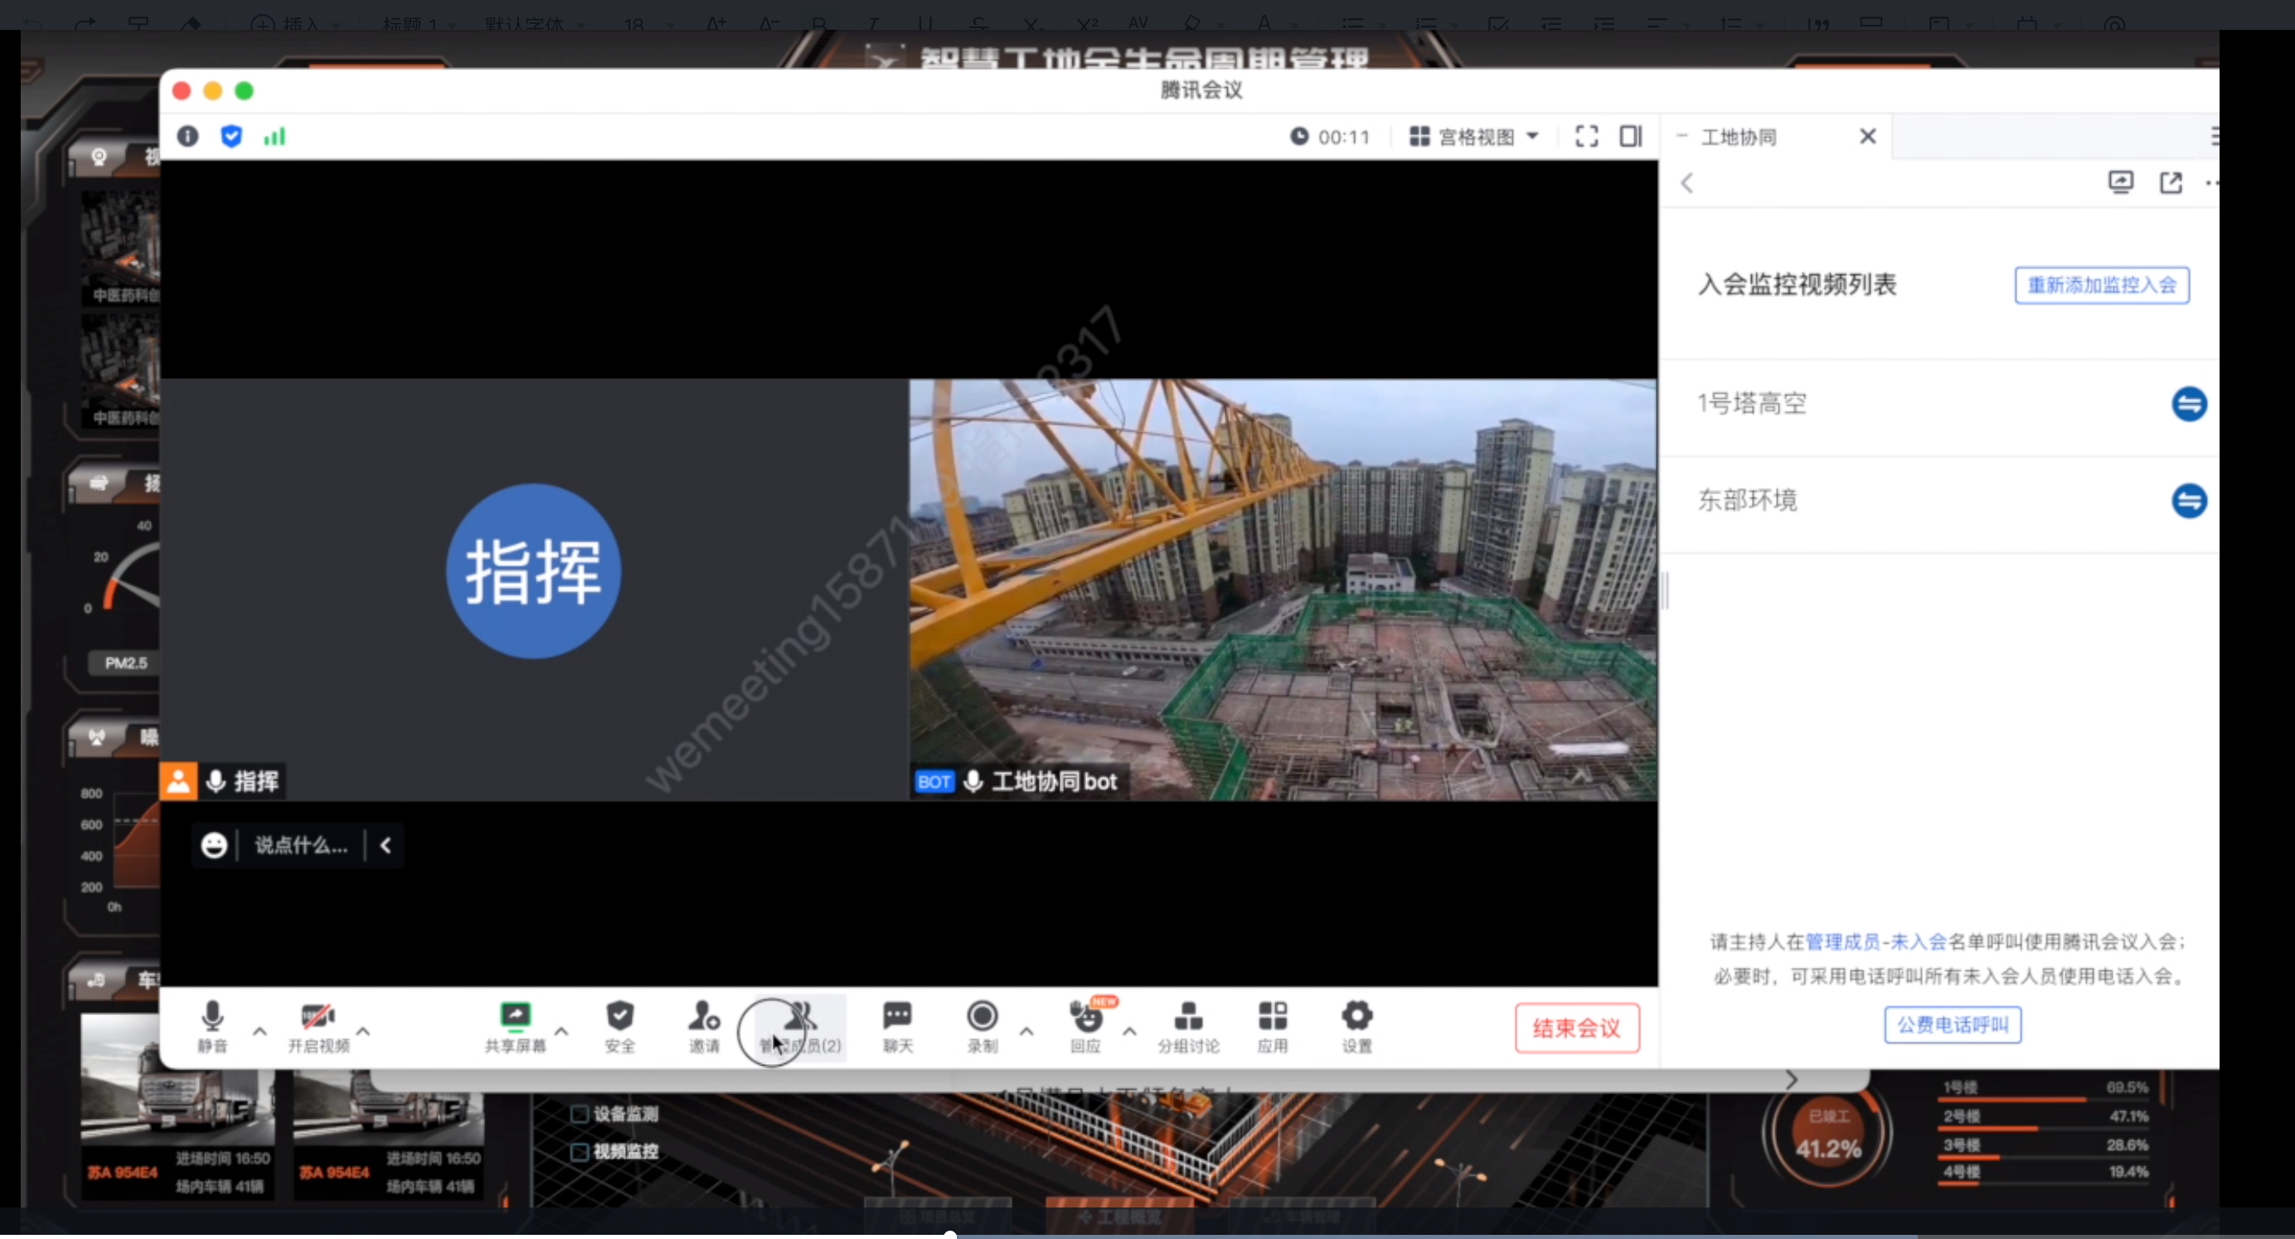Click the 入会监控视频列表 heading

[1797, 284]
